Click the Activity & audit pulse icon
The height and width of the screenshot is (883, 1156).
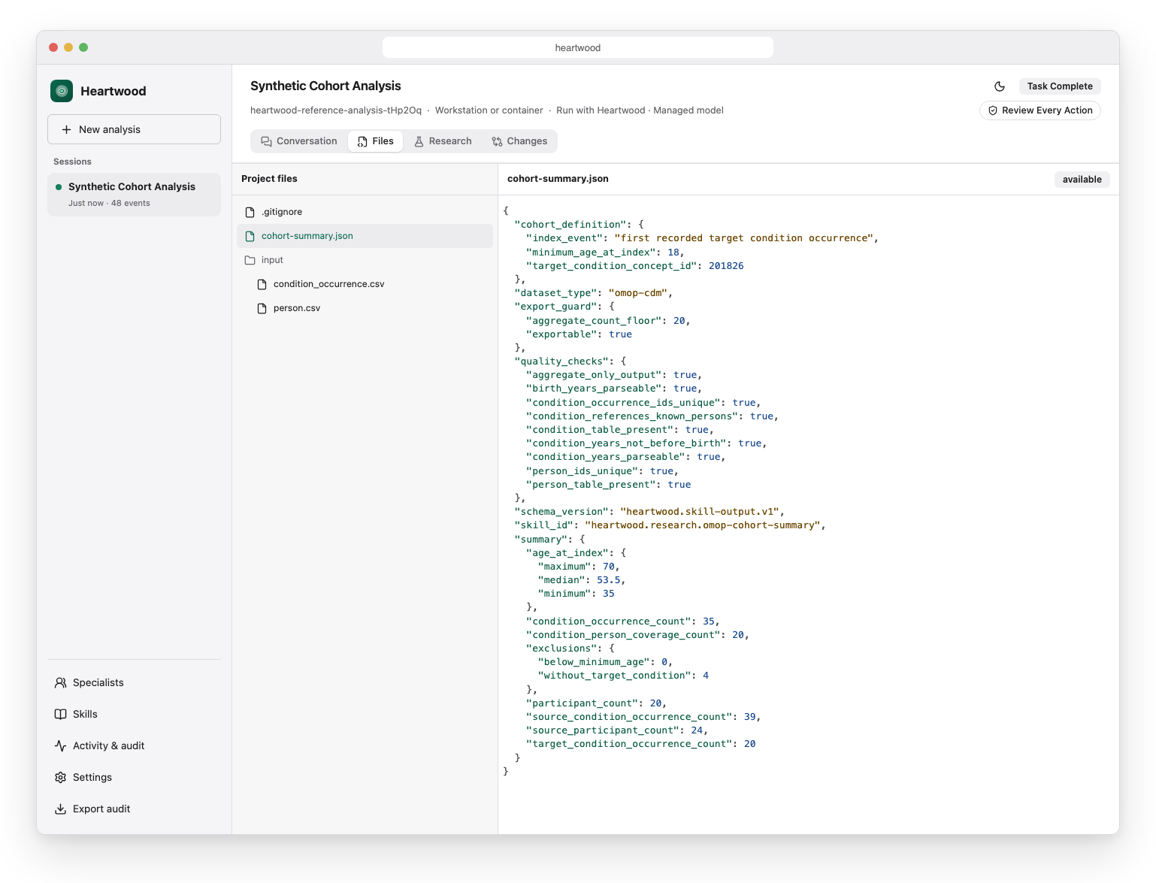(61, 745)
